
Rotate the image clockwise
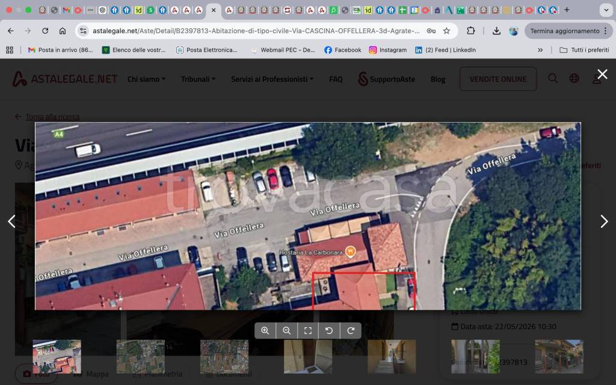(351, 331)
